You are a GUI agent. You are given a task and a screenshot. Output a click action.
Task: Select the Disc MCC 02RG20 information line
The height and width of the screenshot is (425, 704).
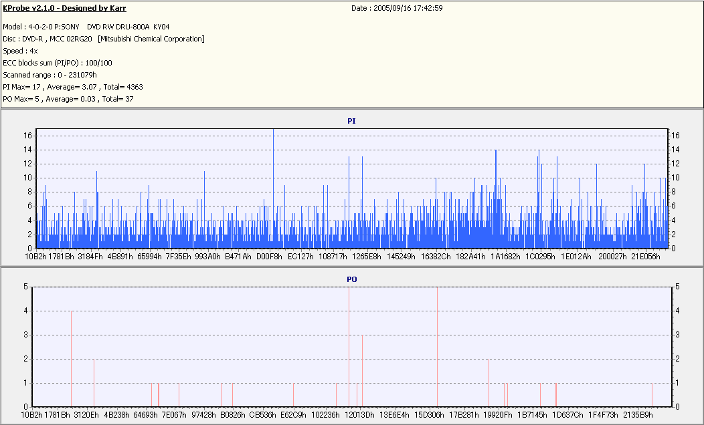[x=104, y=39]
